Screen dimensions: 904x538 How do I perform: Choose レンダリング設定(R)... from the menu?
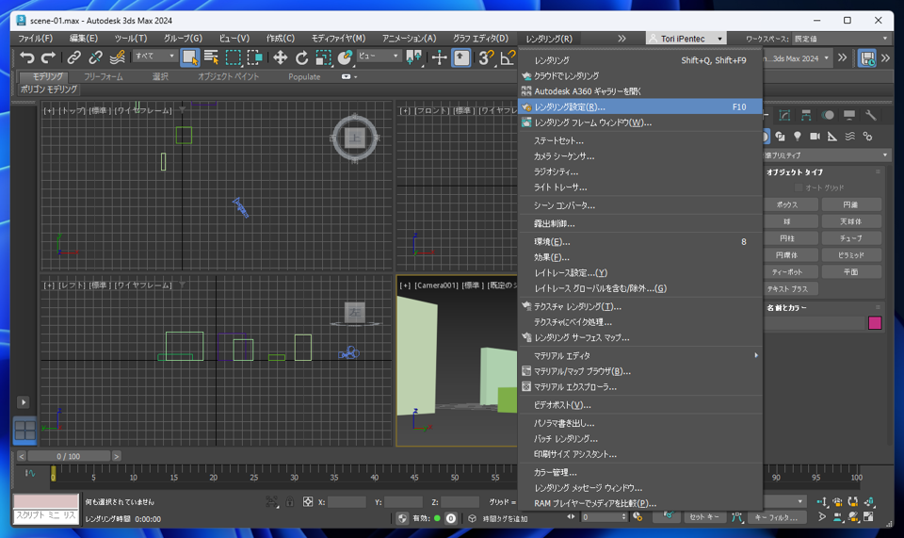[x=570, y=107]
